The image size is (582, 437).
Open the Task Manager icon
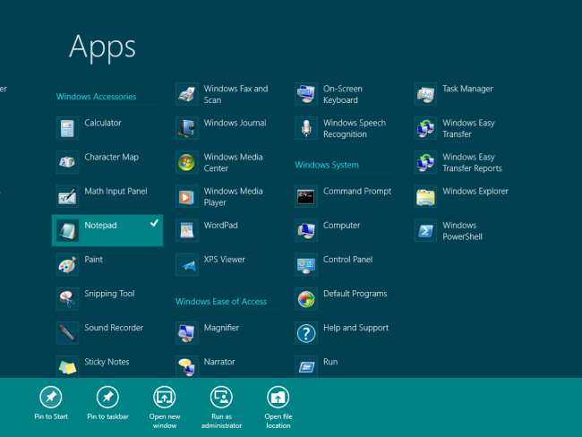[425, 94]
